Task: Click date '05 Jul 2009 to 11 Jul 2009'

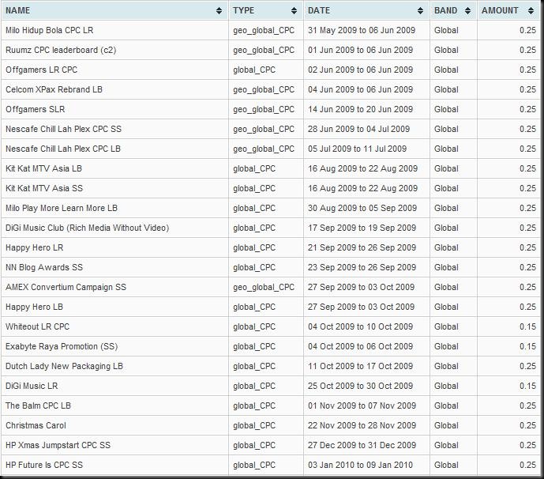Action: pos(358,149)
